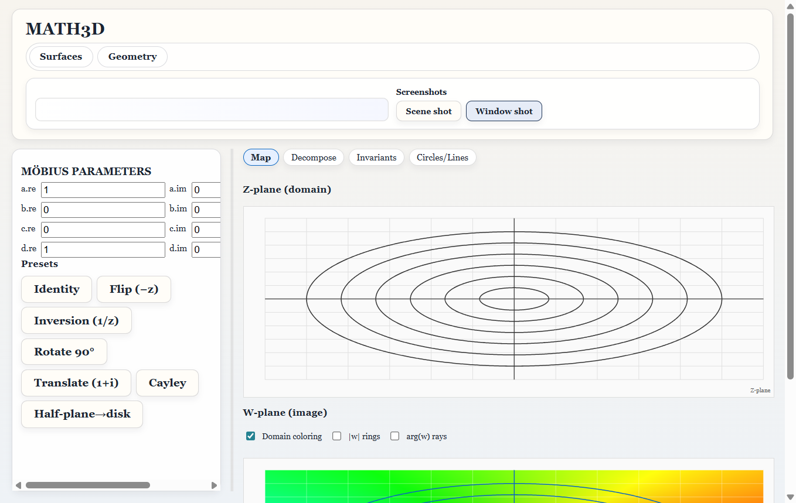Click the parameters panel scroll-left arrow

(x=18, y=485)
